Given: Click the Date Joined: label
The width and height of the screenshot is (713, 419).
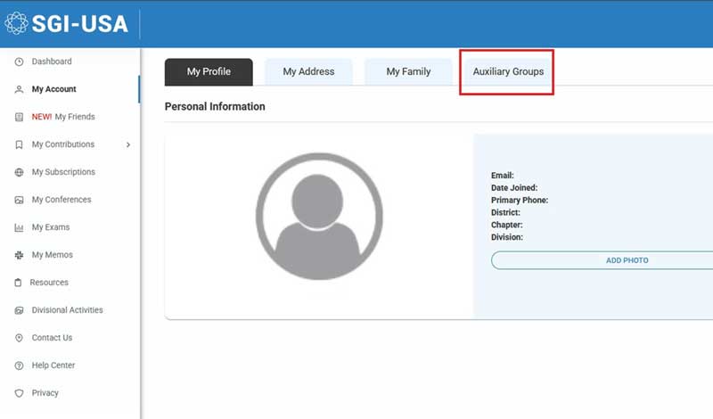Looking at the screenshot, I should pos(514,188).
